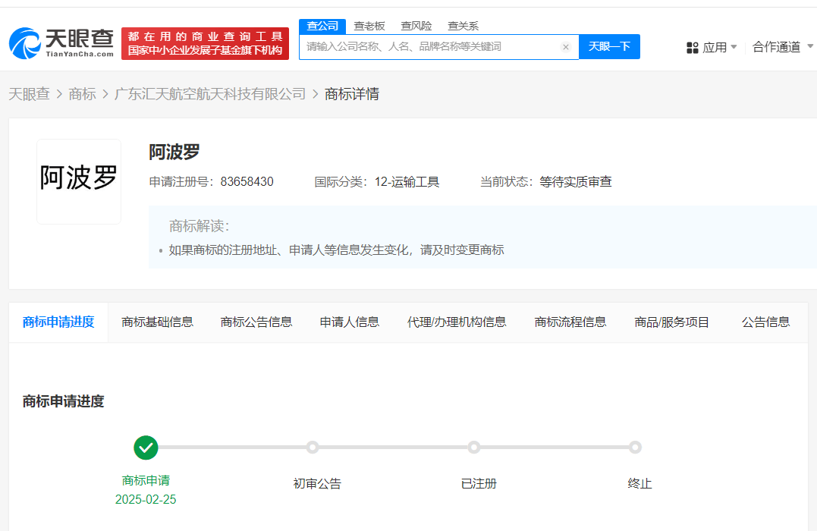Click the 阿波罗 trademark title heading

click(174, 152)
